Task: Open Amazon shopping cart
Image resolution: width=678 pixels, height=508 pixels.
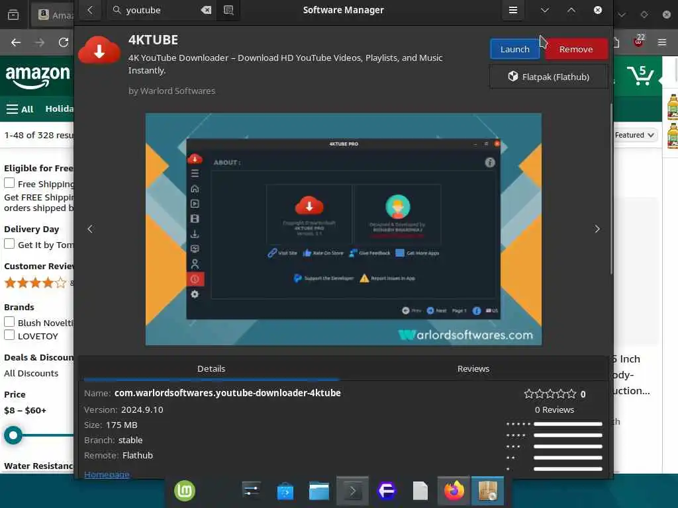Action: click(640, 75)
